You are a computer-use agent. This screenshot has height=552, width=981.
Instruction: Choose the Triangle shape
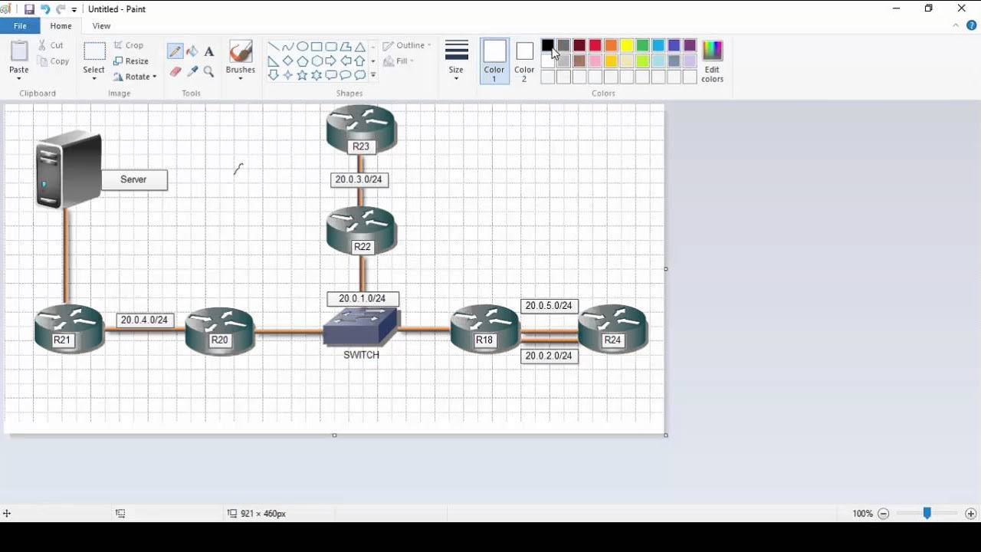[359, 47]
